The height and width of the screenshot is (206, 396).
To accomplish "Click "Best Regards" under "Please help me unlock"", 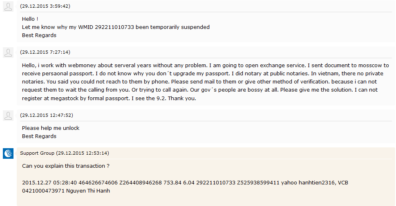I will (39, 136).
